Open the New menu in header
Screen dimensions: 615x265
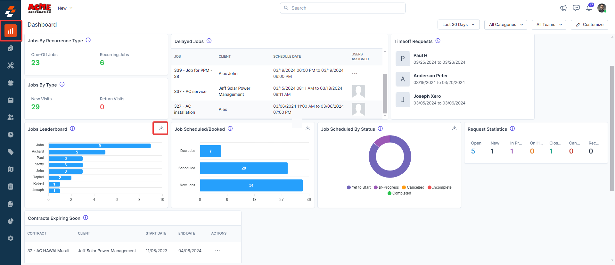pos(65,8)
